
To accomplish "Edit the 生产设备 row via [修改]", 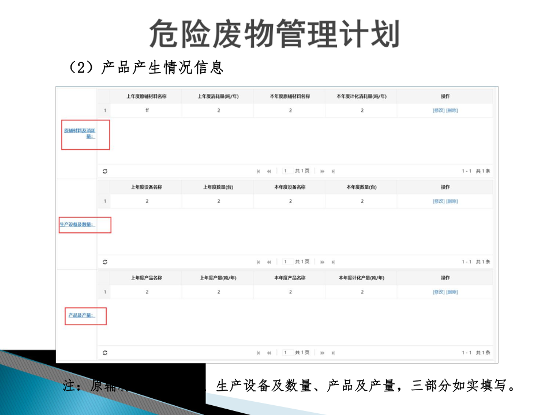I will pyautogui.click(x=439, y=201).
